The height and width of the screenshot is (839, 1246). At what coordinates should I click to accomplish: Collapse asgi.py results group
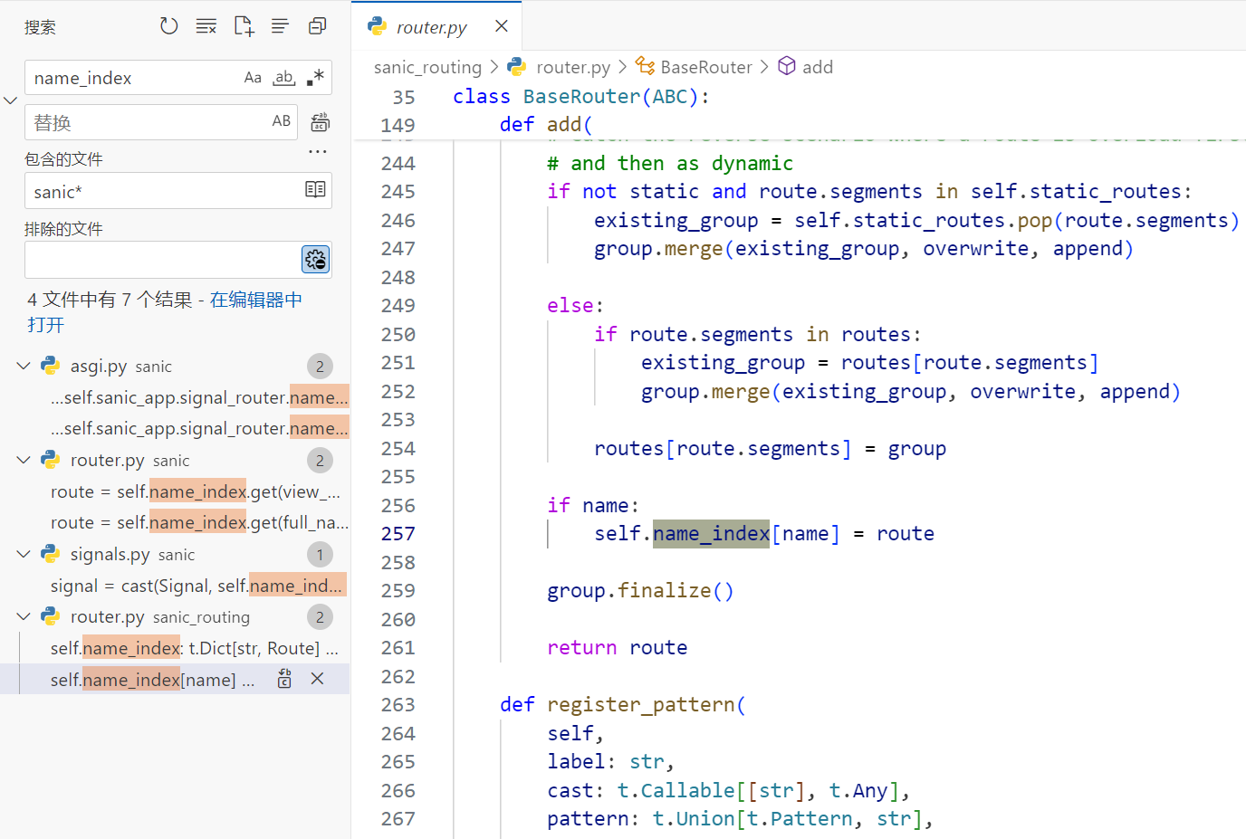coord(24,366)
